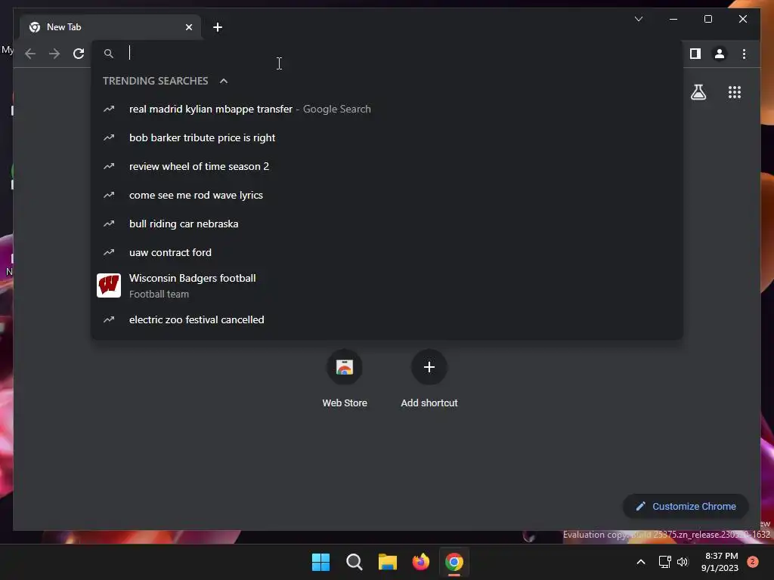Choose 'come see me rod wave lyrics' suggestion
The height and width of the screenshot is (580, 774).
pyautogui.click(x=387, y=195)
